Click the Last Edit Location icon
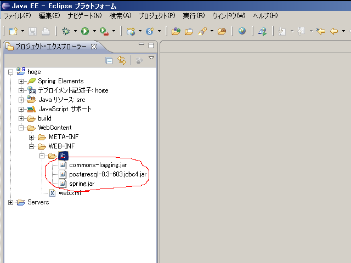Viewport: 351px width, 263px height. [x=321, y=31]
